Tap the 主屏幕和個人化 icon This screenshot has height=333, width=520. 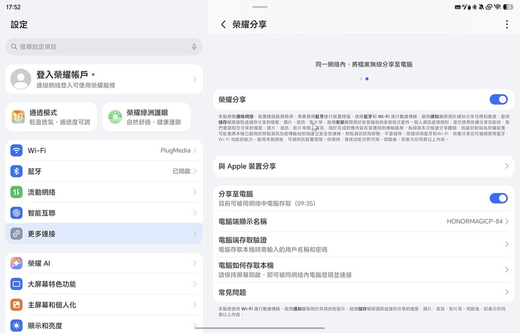click(x=16, y=305)
